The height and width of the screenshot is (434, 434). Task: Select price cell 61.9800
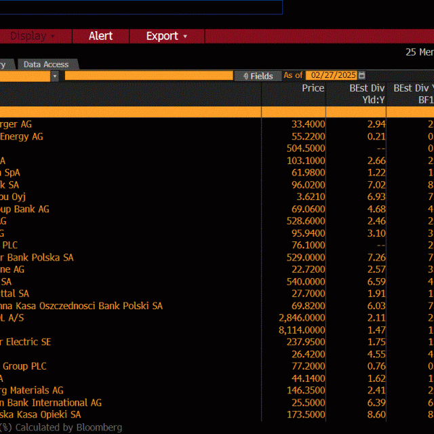[308, 172]
